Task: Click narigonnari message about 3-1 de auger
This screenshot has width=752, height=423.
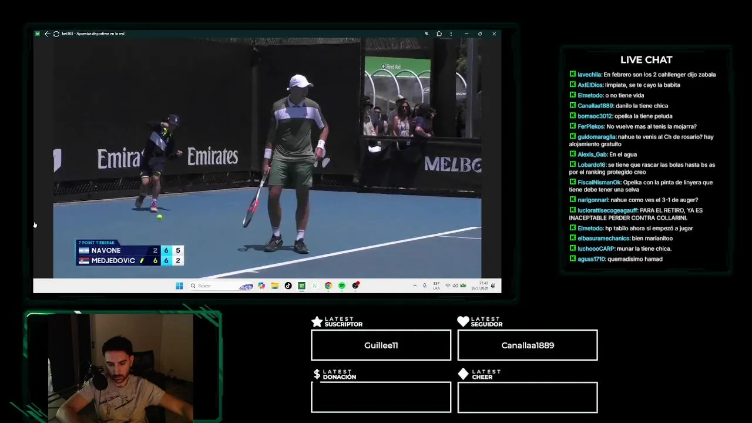Action: click(654, 200)
